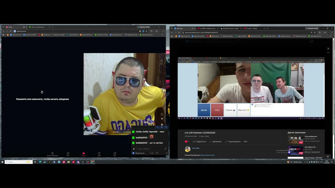Open the Live: Вести FM broadcast title

310,147
